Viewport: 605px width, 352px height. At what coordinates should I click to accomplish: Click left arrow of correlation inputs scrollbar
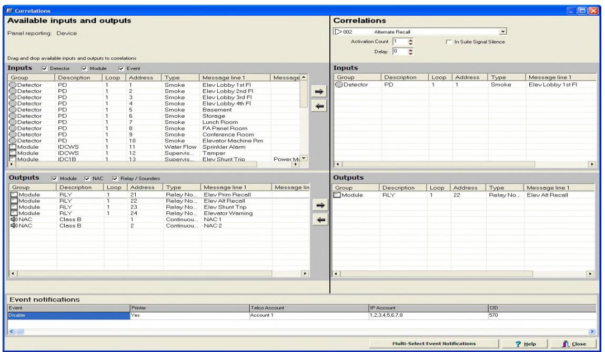coord(338,164)
